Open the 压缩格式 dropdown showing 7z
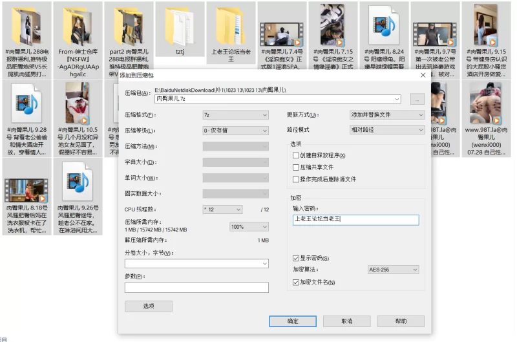Viewport: 517px width, 342px height. coord(235,115)
